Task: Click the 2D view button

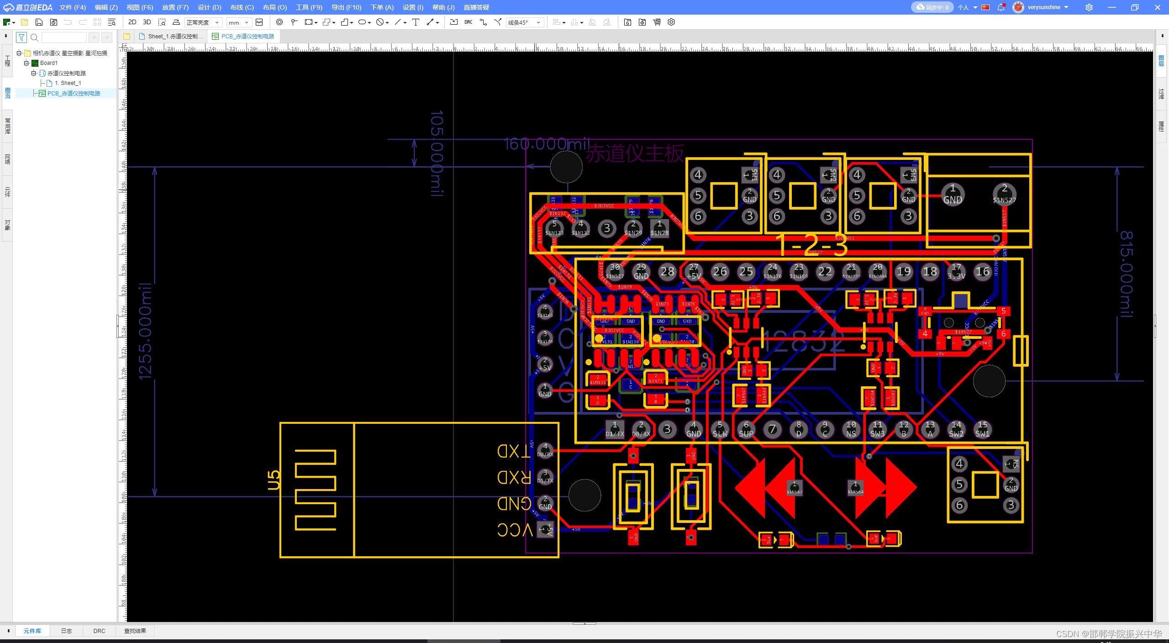Action: [132, 22]
